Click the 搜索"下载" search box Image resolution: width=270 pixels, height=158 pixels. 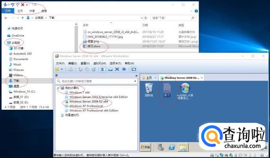pos(173,18)
